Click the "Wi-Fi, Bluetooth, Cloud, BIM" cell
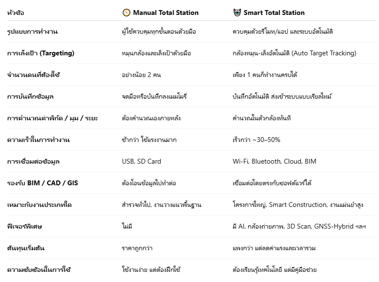379x282 pixels. tap(274, 161)
